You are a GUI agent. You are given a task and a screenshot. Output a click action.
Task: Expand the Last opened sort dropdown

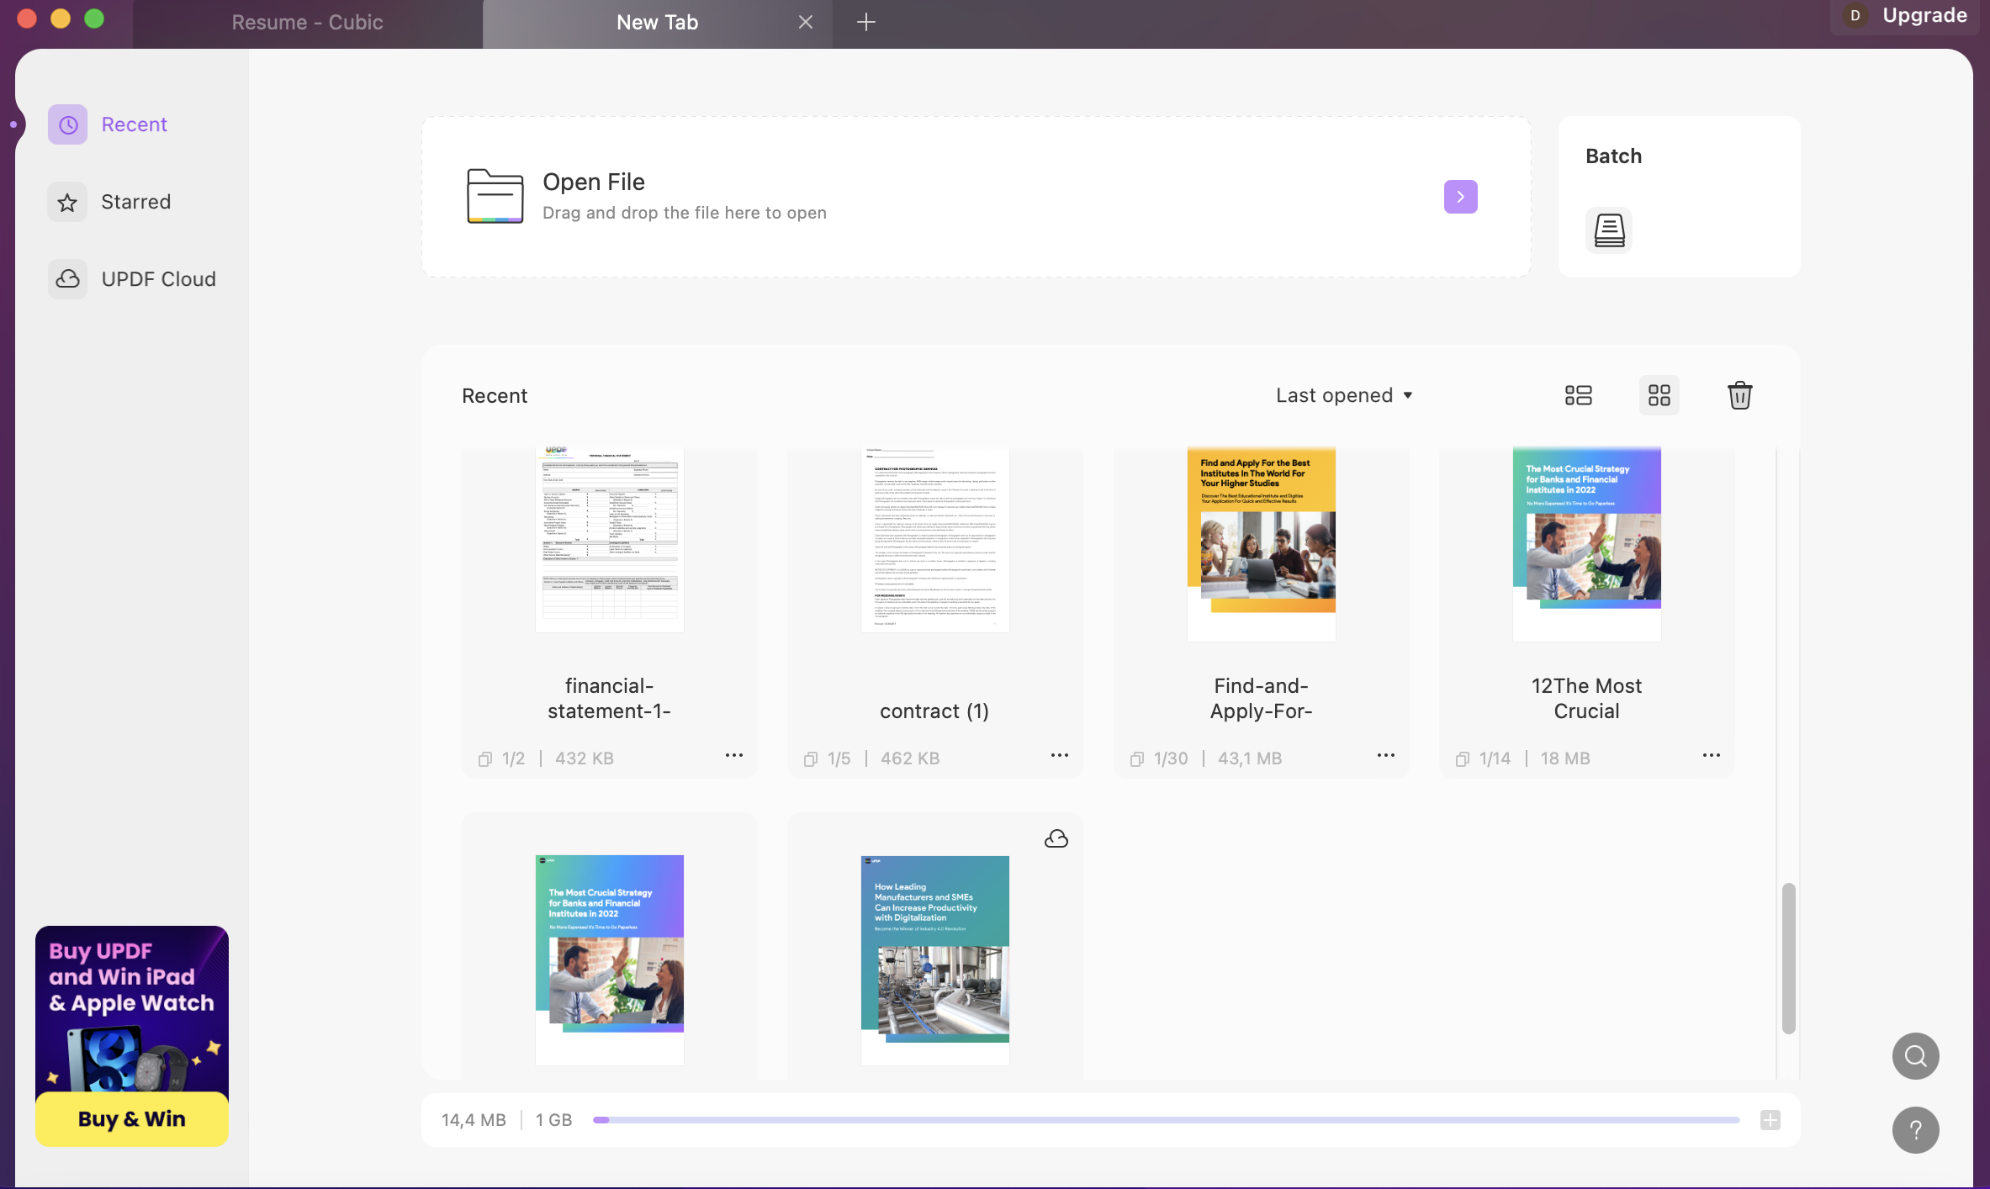point(1343,395)
